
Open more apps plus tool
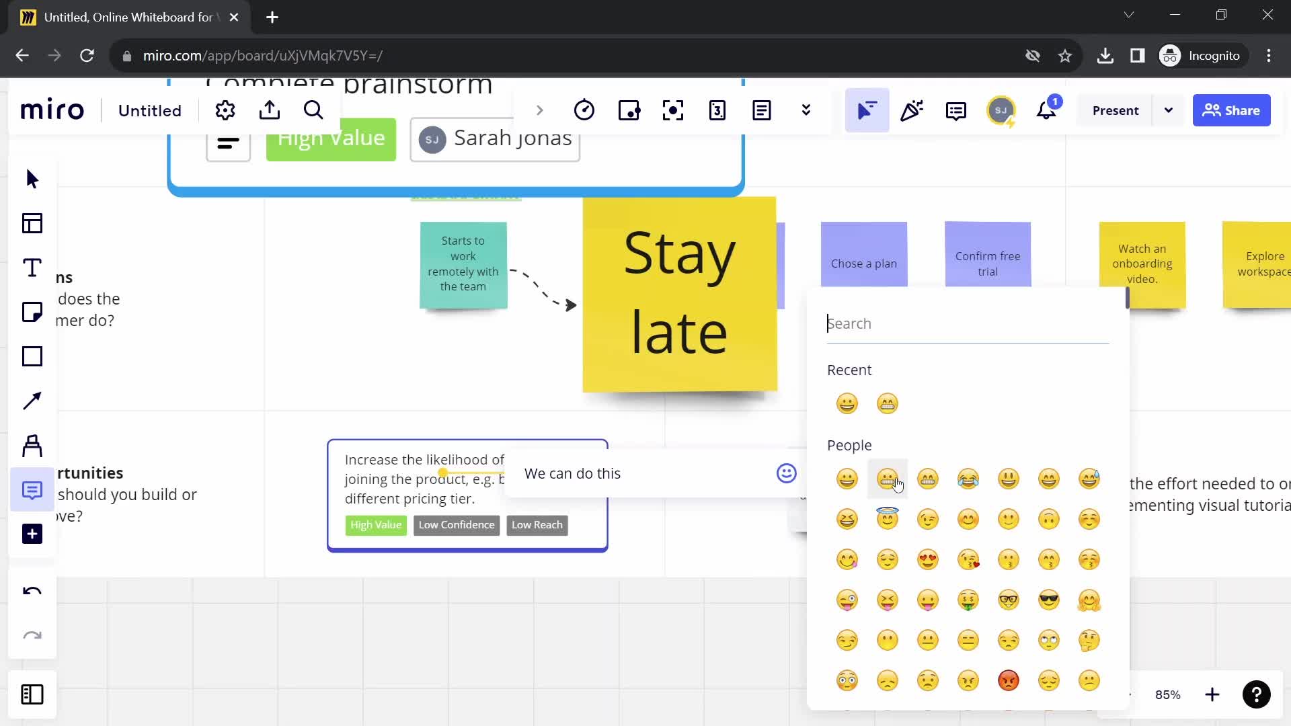coord(32,534)
